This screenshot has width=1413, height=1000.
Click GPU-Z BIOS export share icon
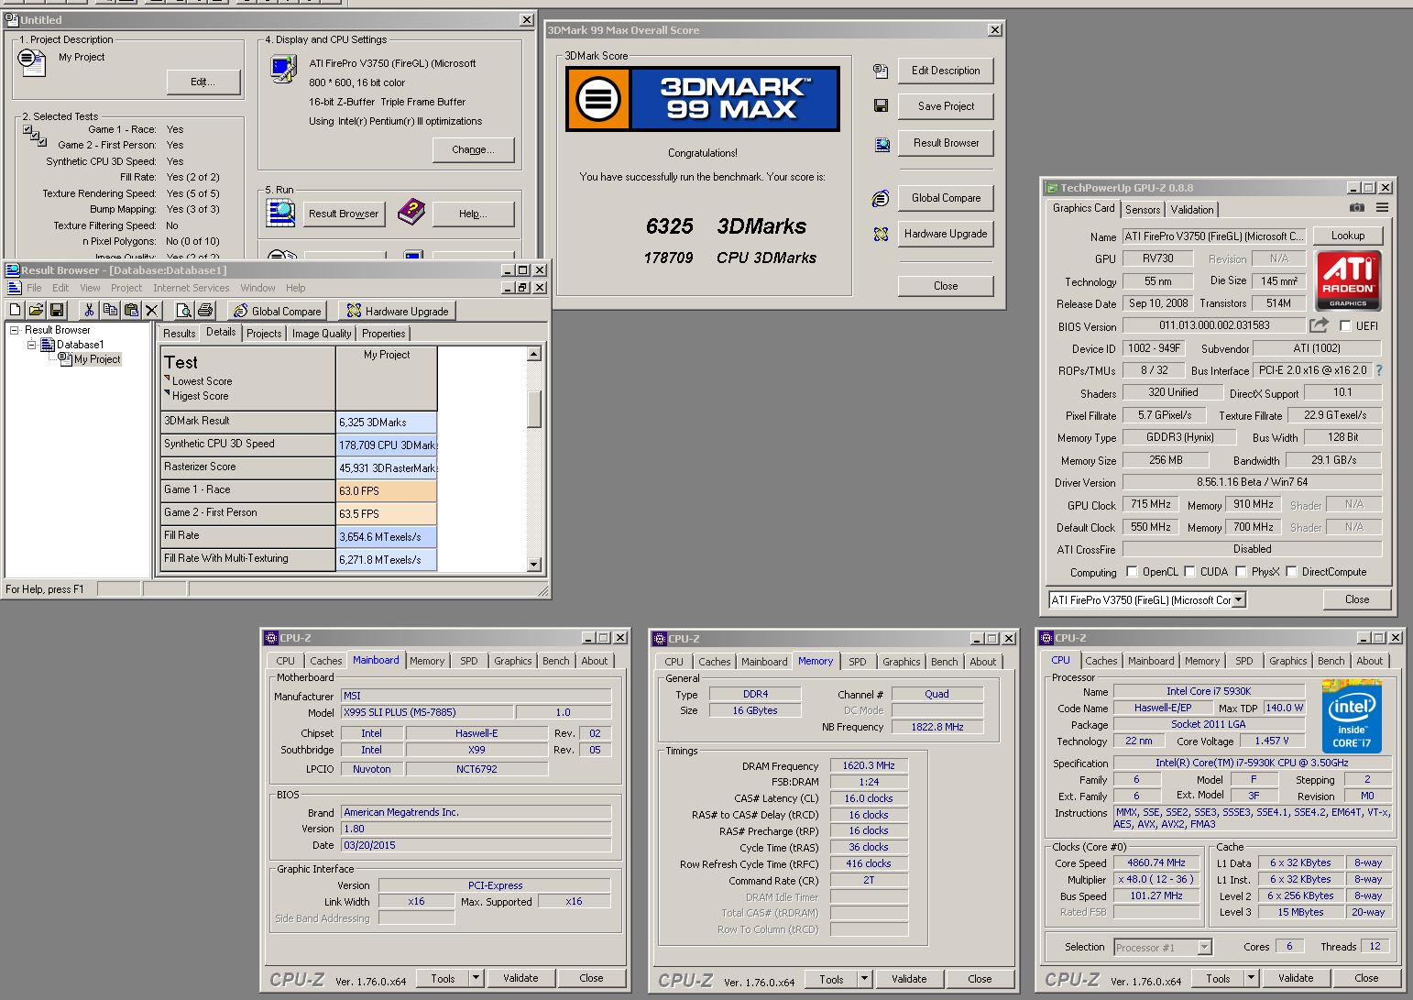1319,325
